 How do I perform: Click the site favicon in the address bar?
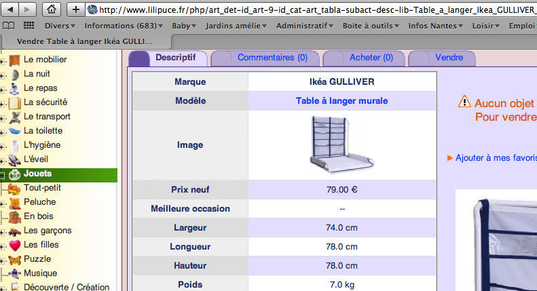[x=92, y=9]
